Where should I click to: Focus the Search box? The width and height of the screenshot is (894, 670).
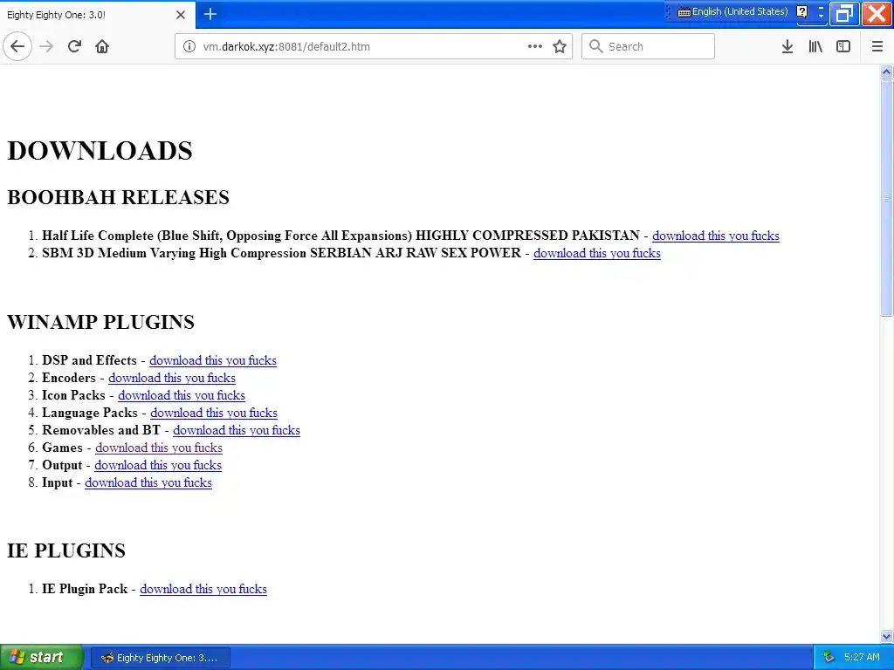pyautogui.click(x=648, y=46)
